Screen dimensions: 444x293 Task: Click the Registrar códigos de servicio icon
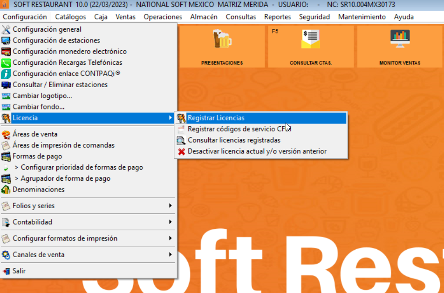tap(181, 129)
